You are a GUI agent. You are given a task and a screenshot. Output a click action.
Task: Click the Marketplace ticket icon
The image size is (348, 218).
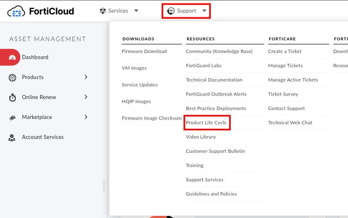(x=12, y=117)
